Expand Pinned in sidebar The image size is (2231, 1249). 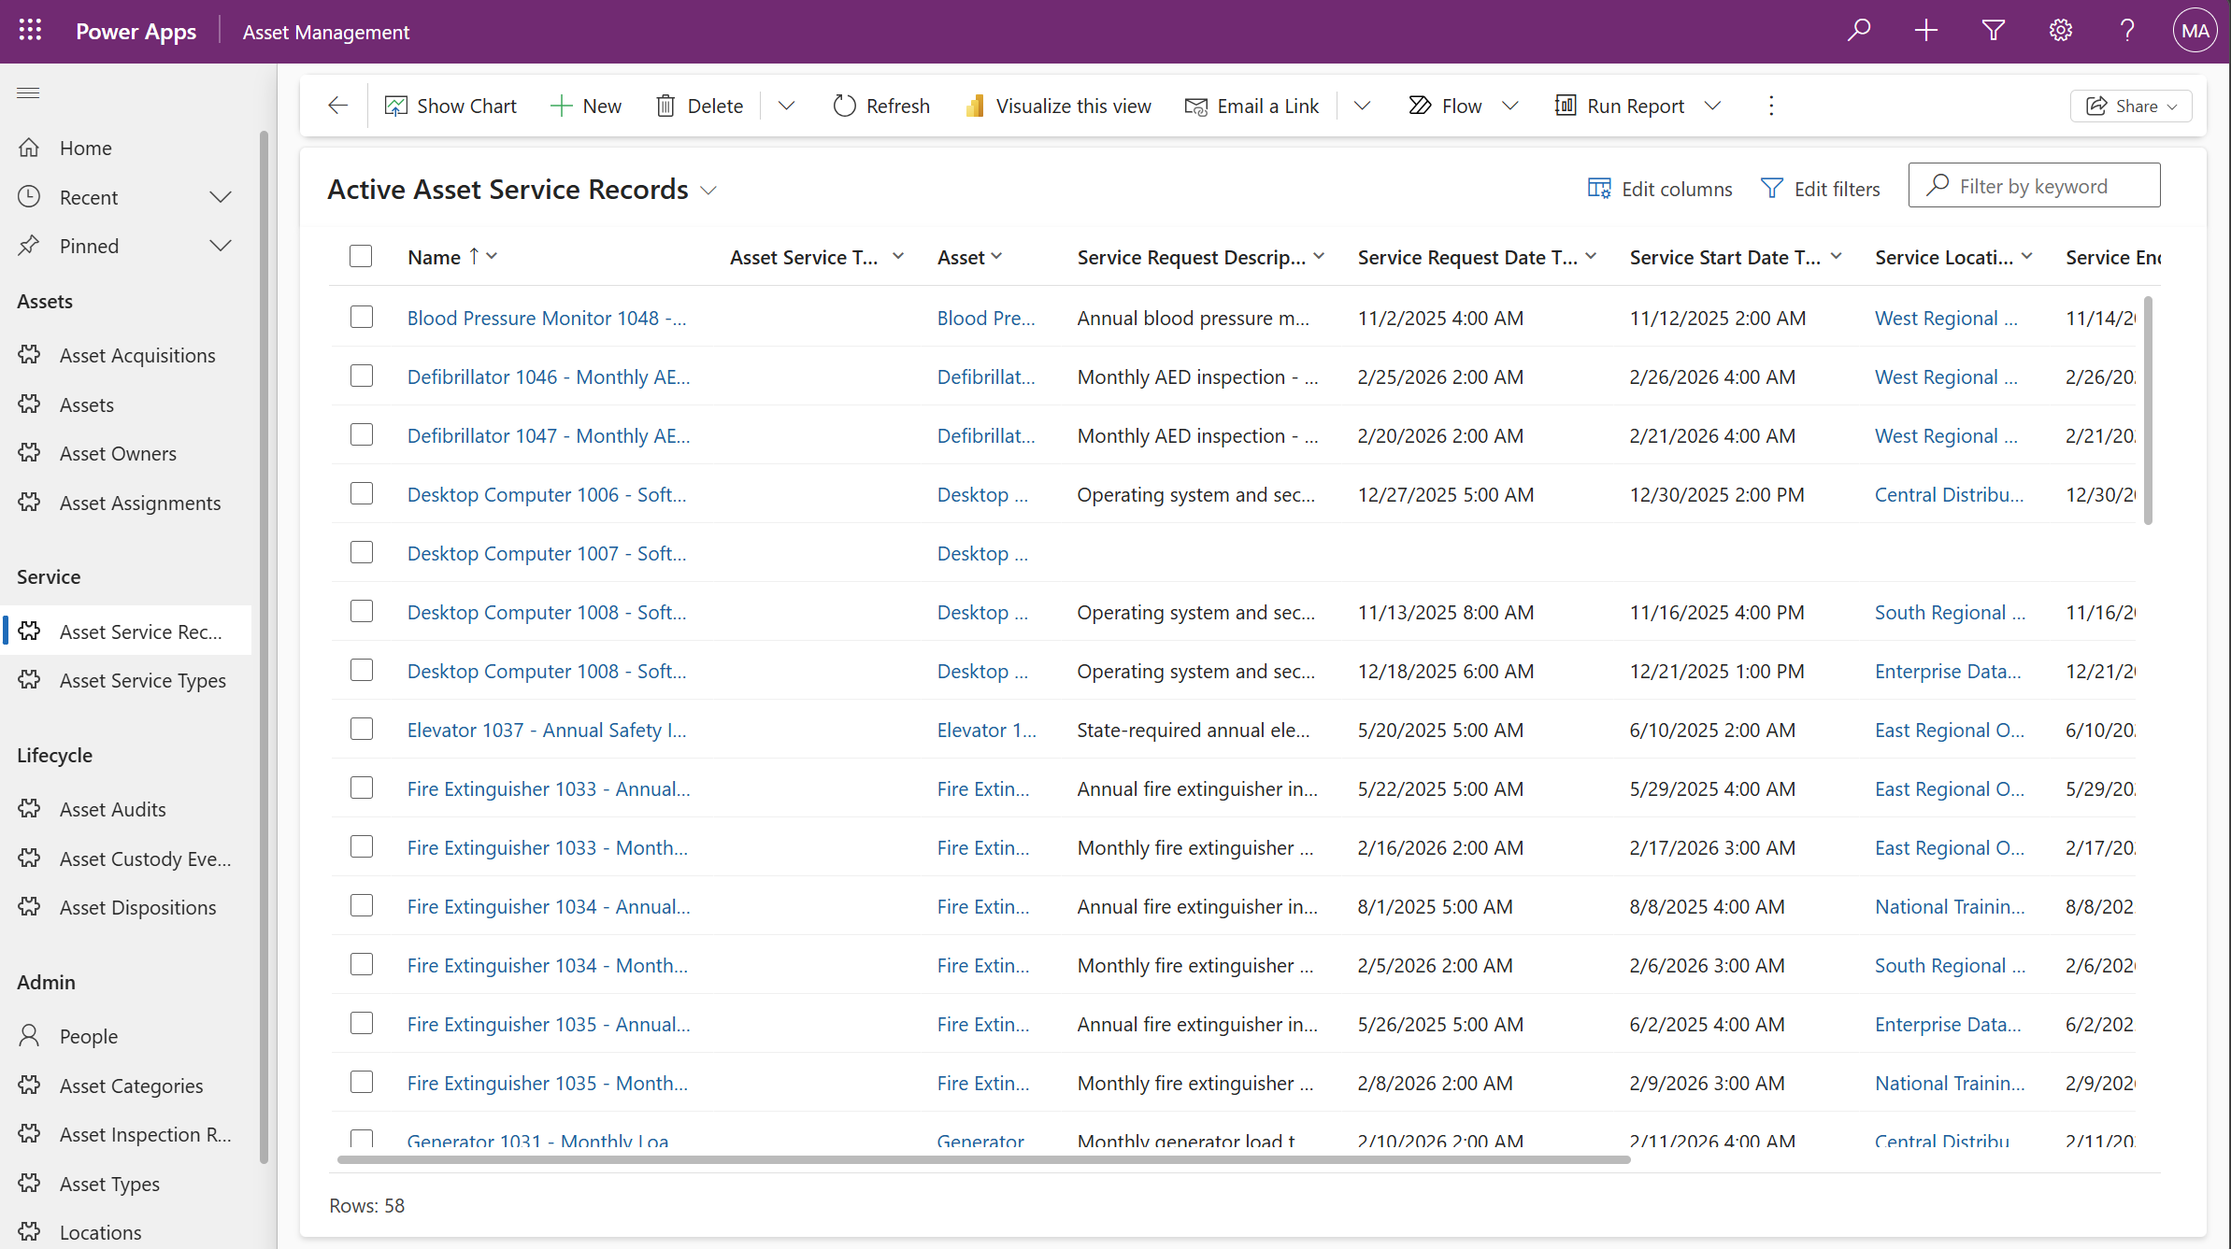[221, 246]
